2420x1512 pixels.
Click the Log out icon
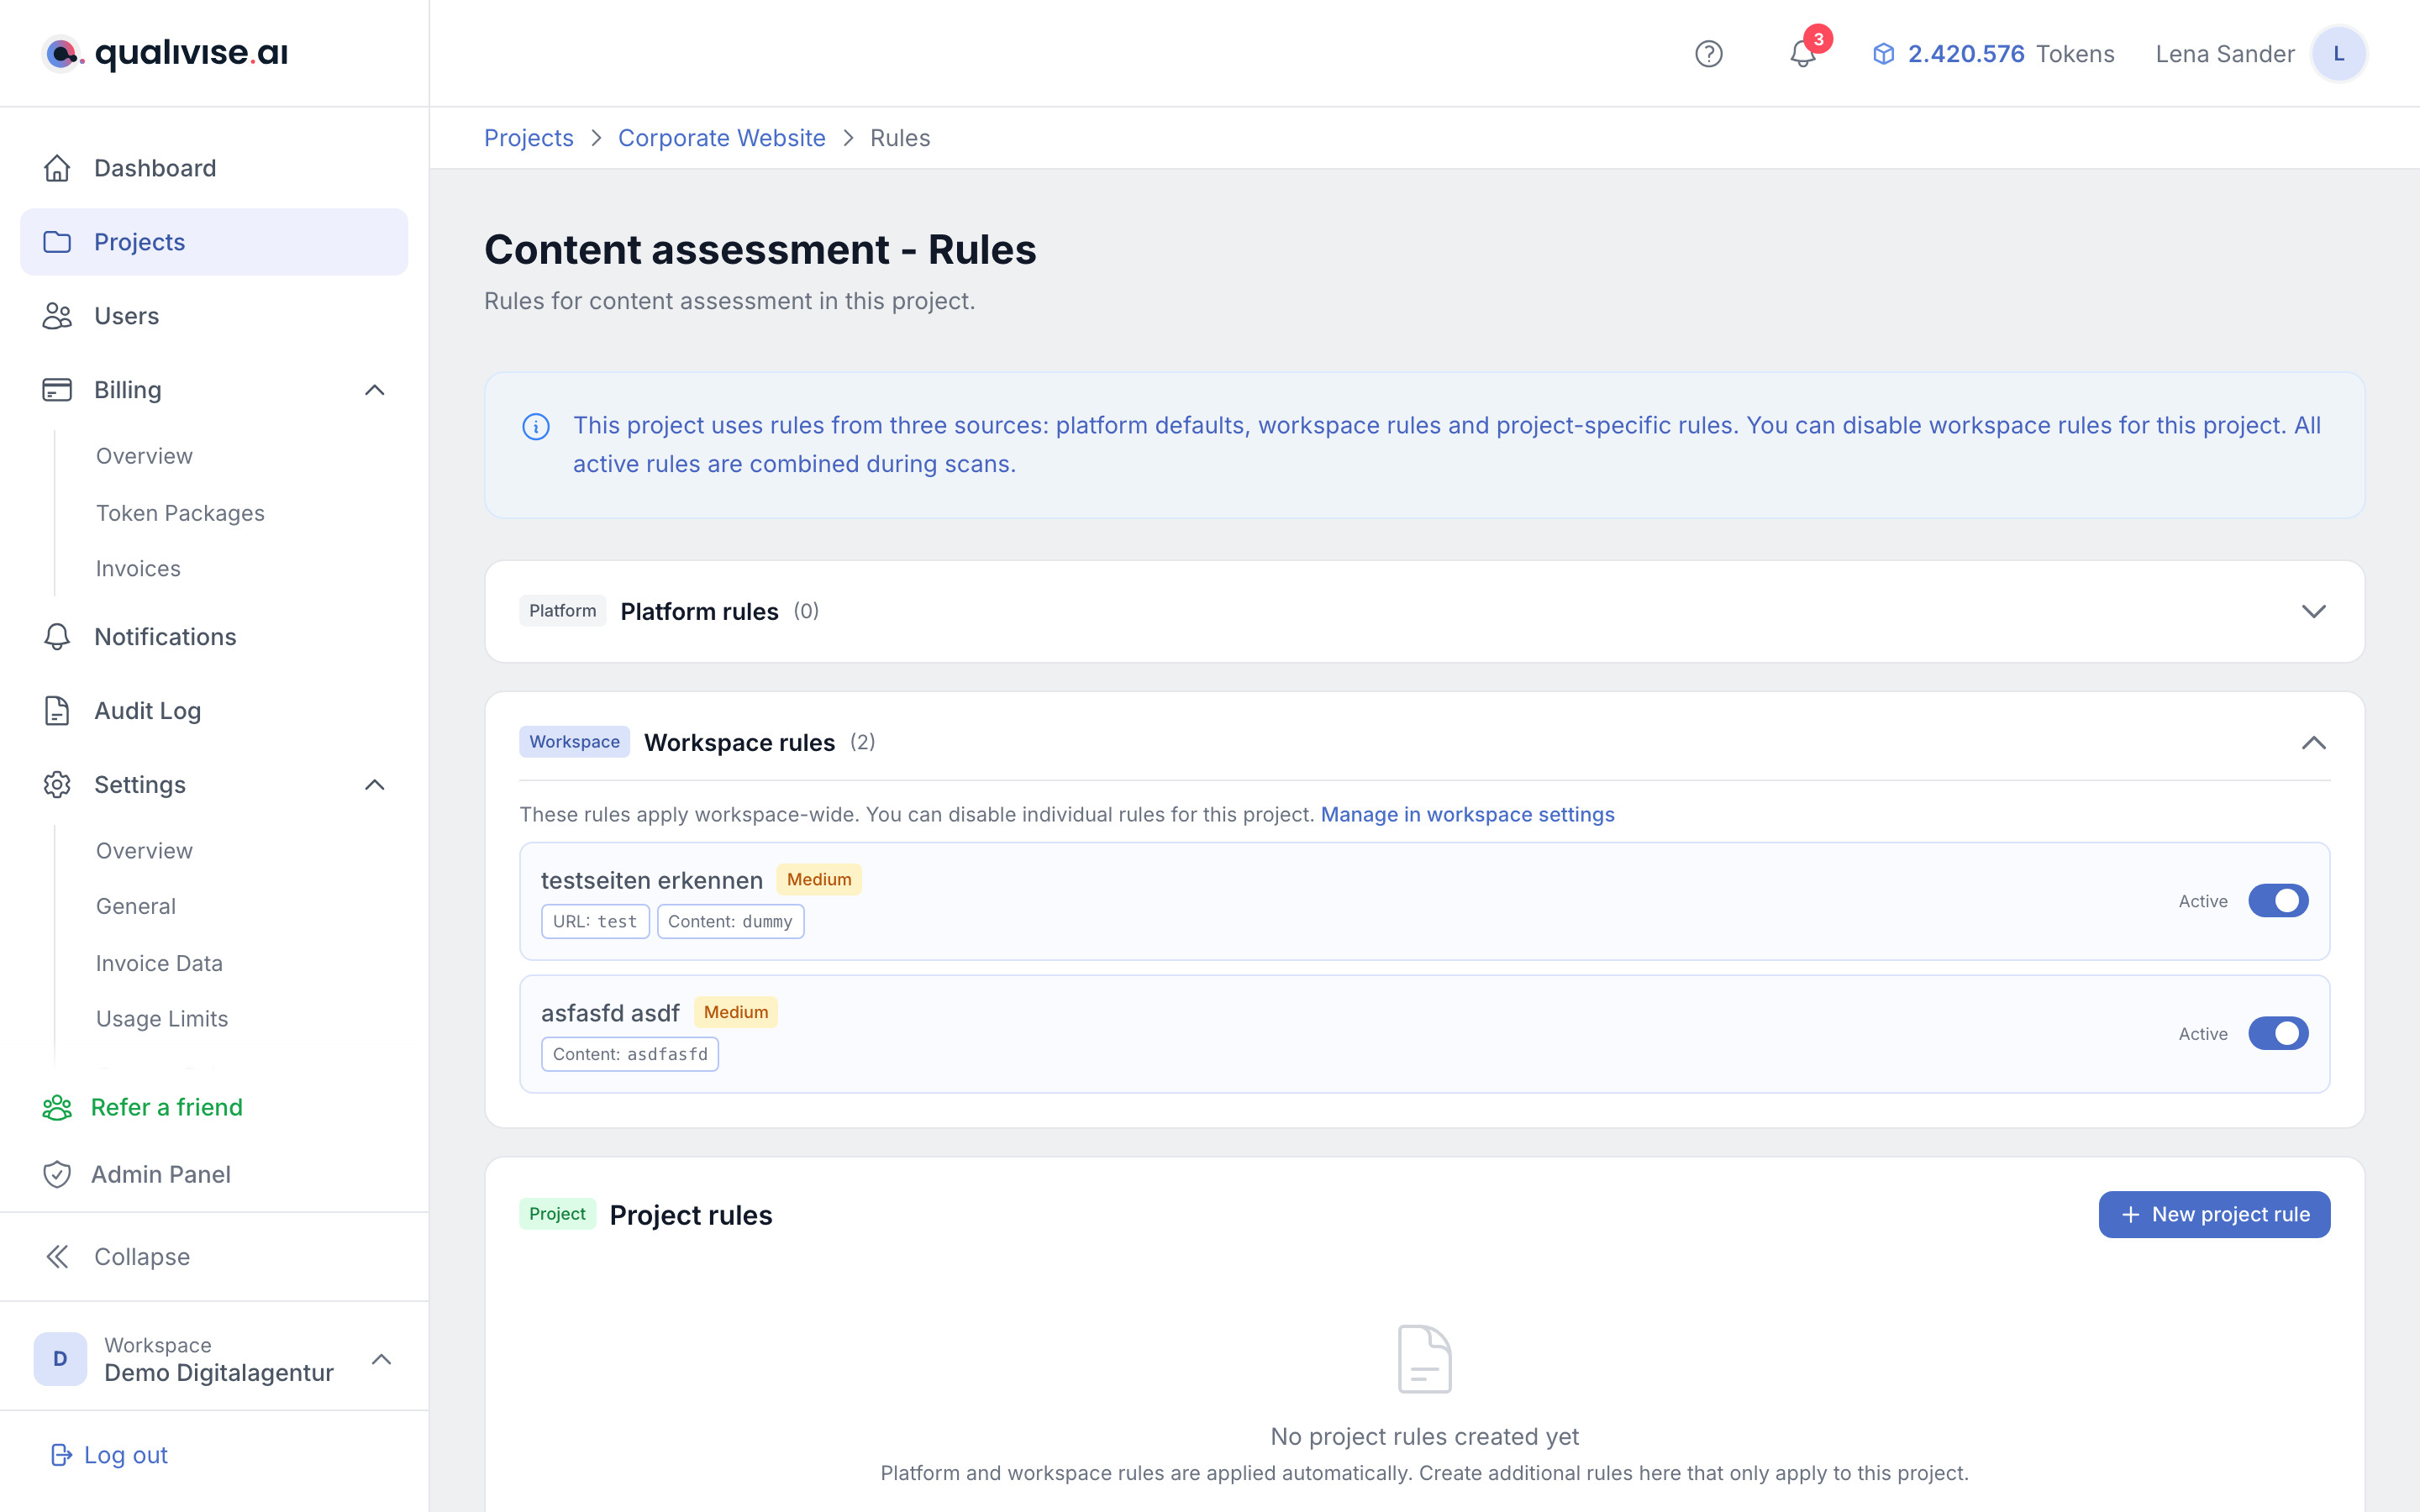click(x=61, y=1455)
